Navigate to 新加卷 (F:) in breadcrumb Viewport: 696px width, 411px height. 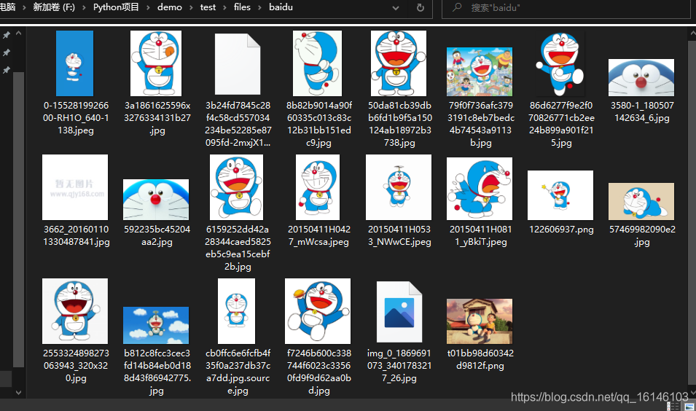54,7
